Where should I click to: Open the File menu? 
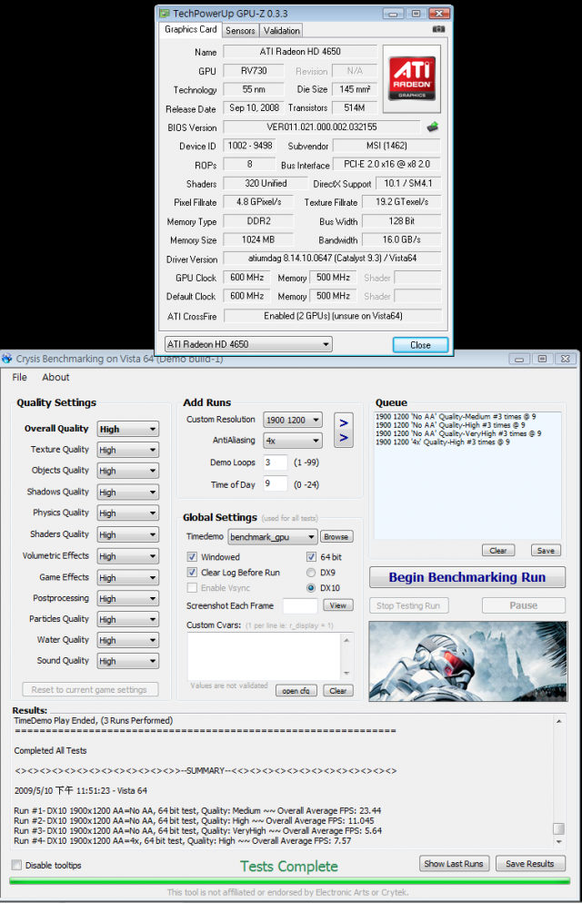tap(20, 377)
